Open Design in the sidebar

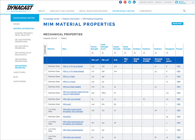click(x=16, y=24)
